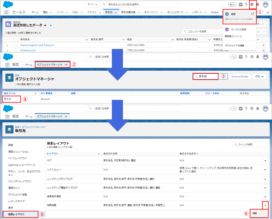Click the user avatar above the Schema Builder button
Viewport: 272px width, 219px height.
tap(265, 57)
